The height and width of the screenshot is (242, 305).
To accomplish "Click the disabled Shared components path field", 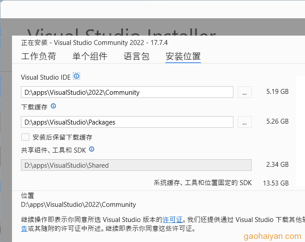I will click(136, 165).
